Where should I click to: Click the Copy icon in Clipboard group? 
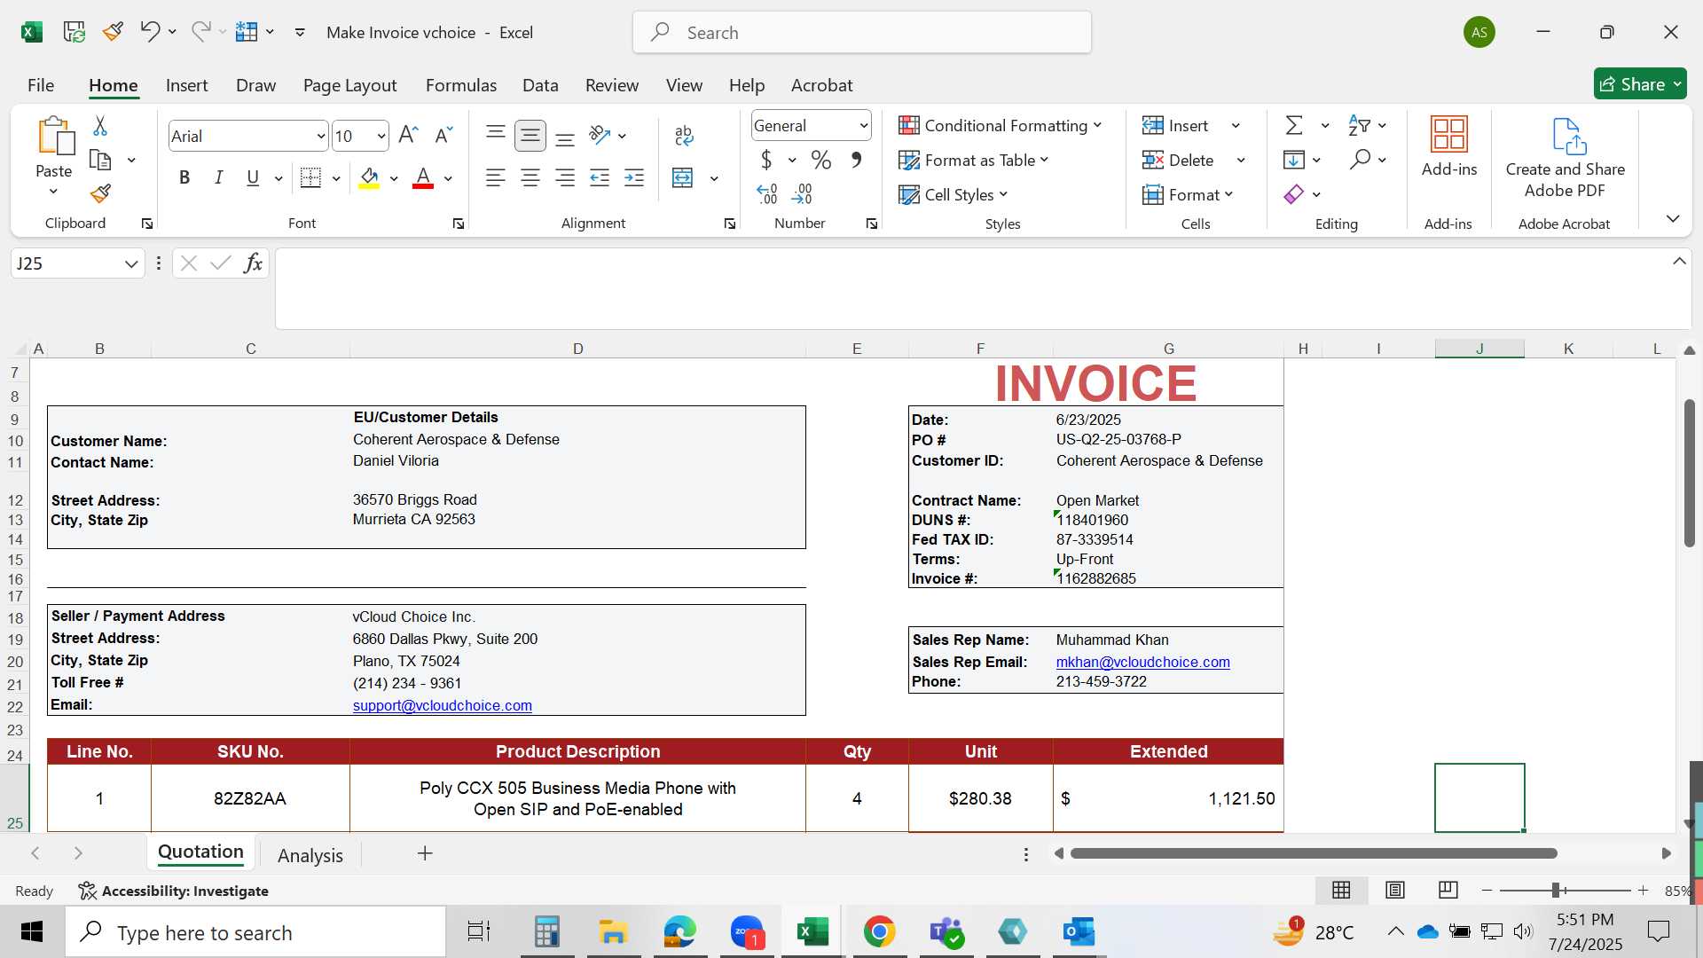coord(100,160)
